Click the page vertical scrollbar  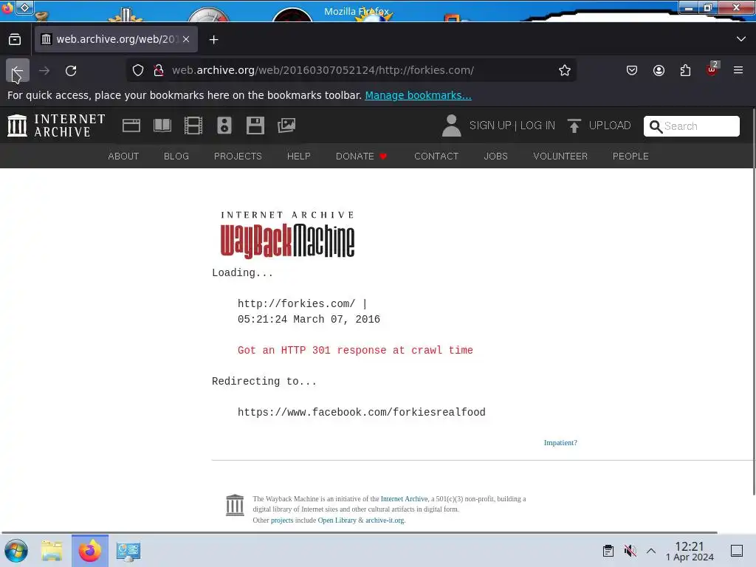coord(753,301)
